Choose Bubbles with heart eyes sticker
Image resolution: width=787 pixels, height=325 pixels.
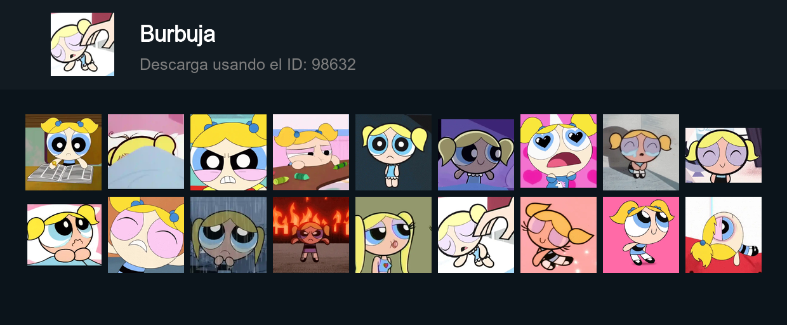point(559,151)
